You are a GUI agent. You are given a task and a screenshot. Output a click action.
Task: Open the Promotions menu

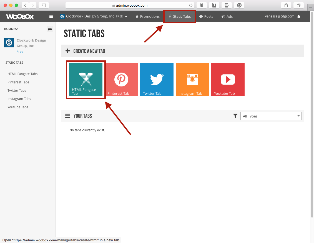[147, 16]
